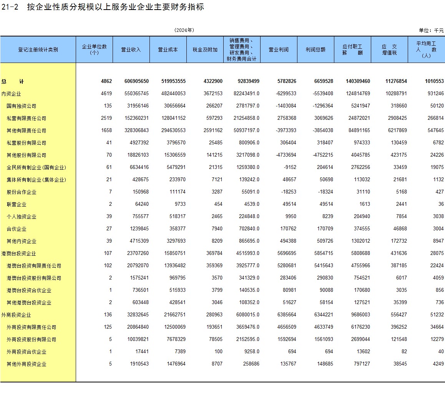Click the 应付职工薪酬 header cell
The image size is (445, 407).
pos(352,50)
